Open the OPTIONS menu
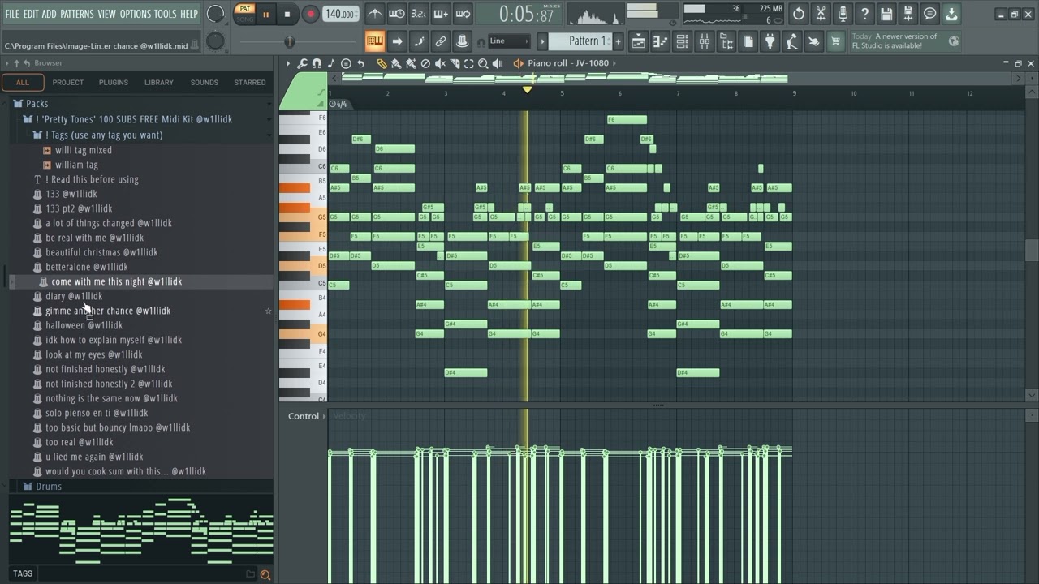 coord(136,14)
